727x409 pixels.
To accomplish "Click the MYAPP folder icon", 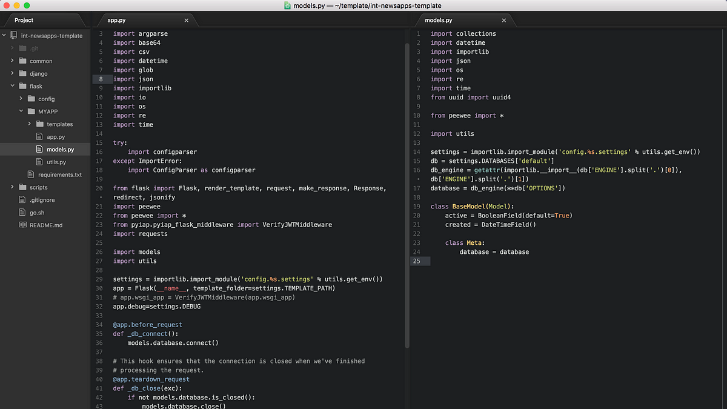I will 32,111.
